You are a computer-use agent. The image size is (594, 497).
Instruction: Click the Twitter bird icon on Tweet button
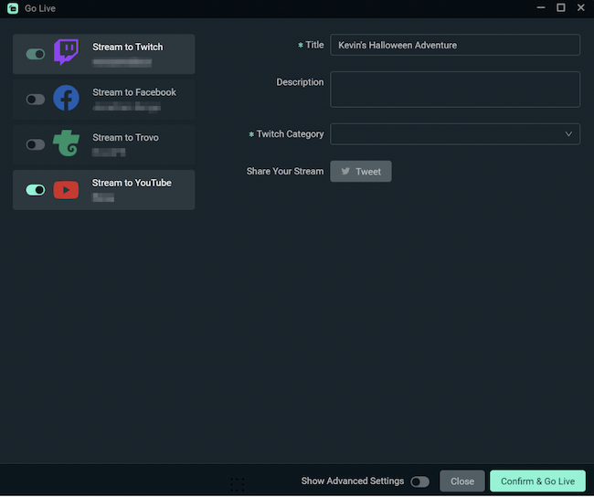click(x=345, y=171)
